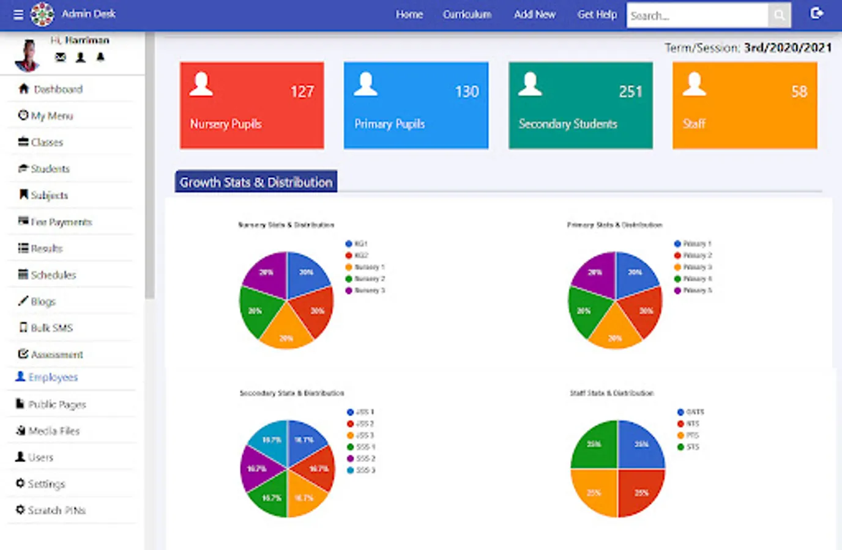Click the Classes briefcase icon

click(23, 142)
